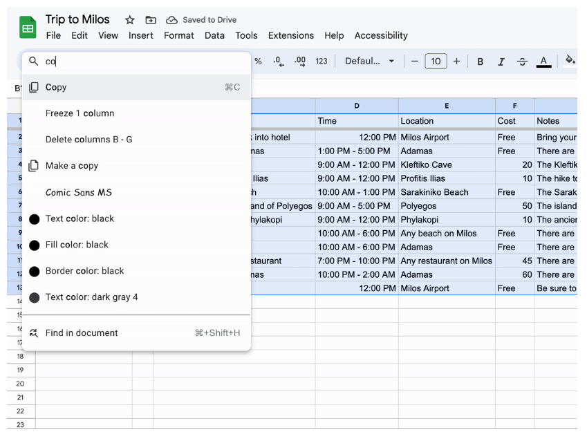Decrease font size with minus button

414,61
